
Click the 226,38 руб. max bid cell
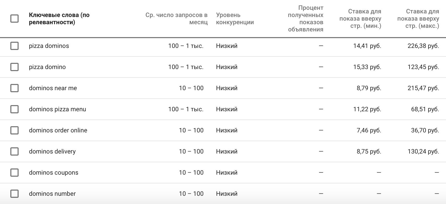click(423, 46)
